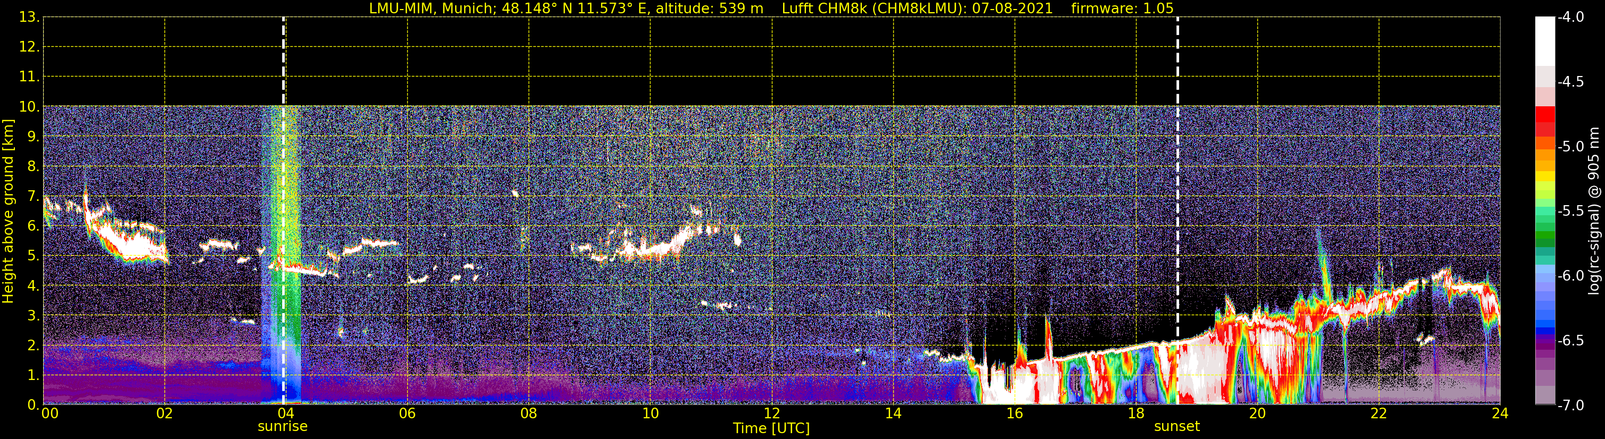Click the 'sunset' label under the time axis
This screenshot has width=1605, height=439.
(1177, 427)
